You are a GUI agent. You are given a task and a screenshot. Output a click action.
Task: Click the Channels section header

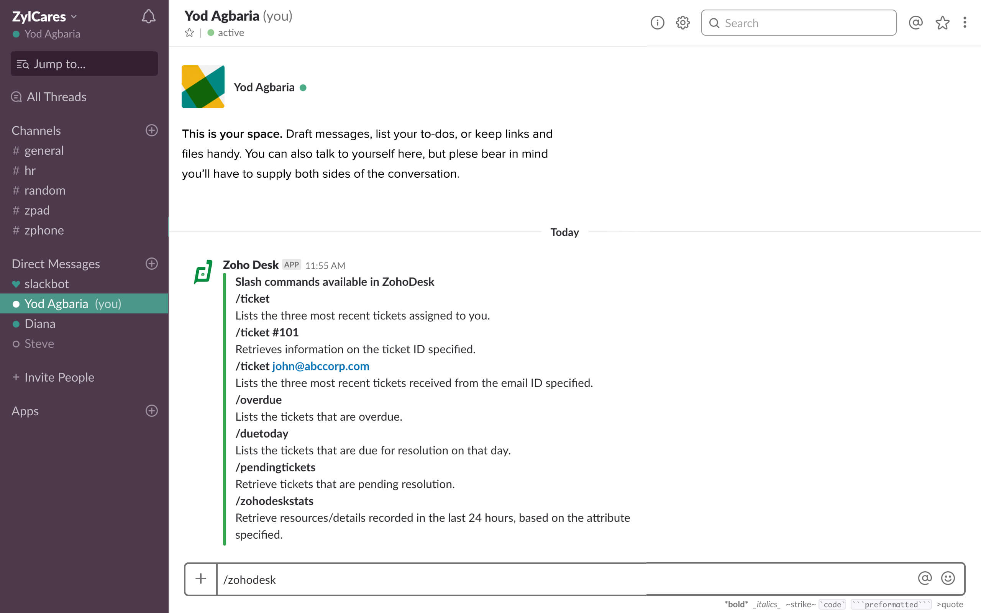[36, 130]
